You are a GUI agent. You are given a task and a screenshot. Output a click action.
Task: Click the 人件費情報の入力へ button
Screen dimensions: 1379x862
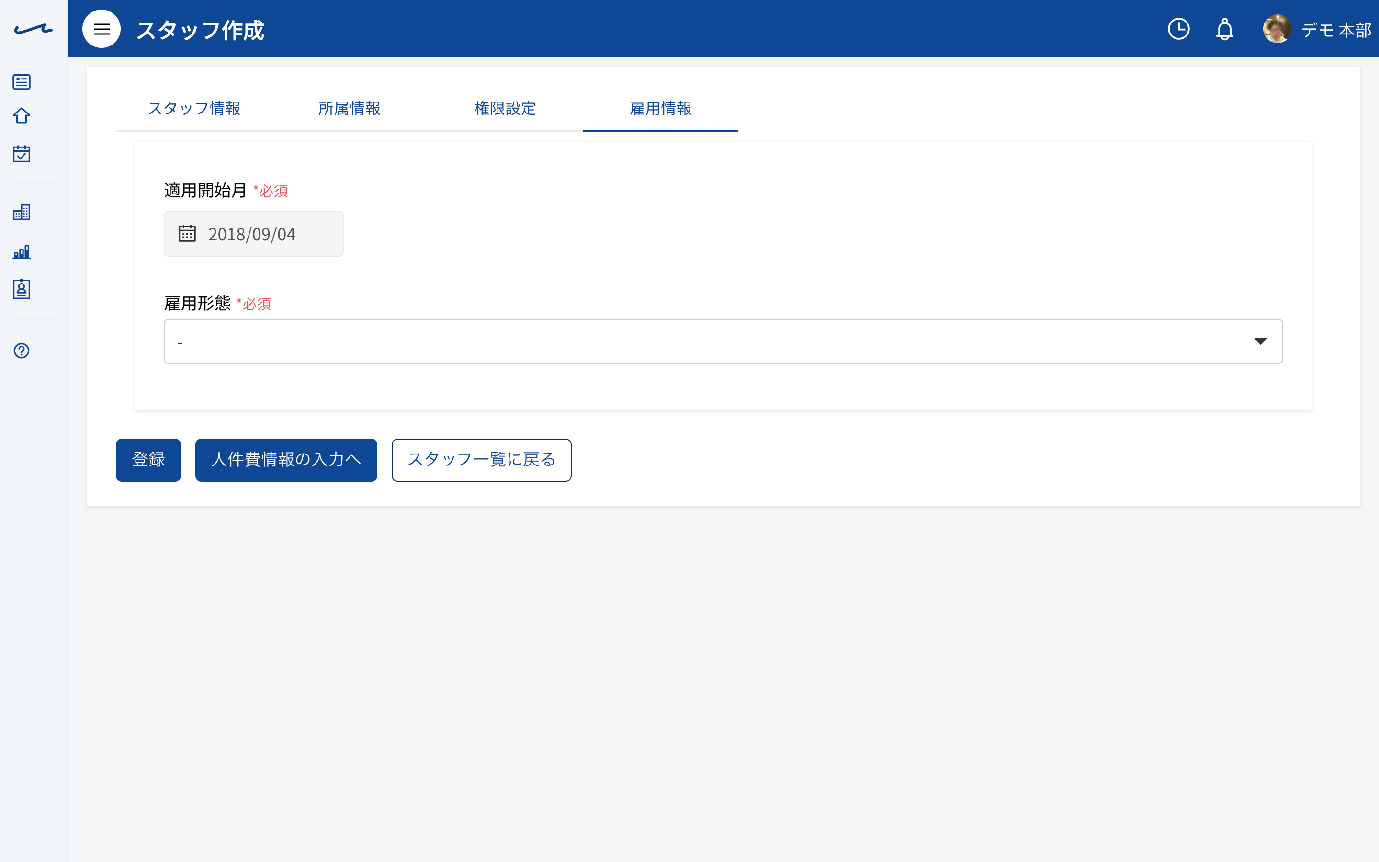[x=286, y=460]
